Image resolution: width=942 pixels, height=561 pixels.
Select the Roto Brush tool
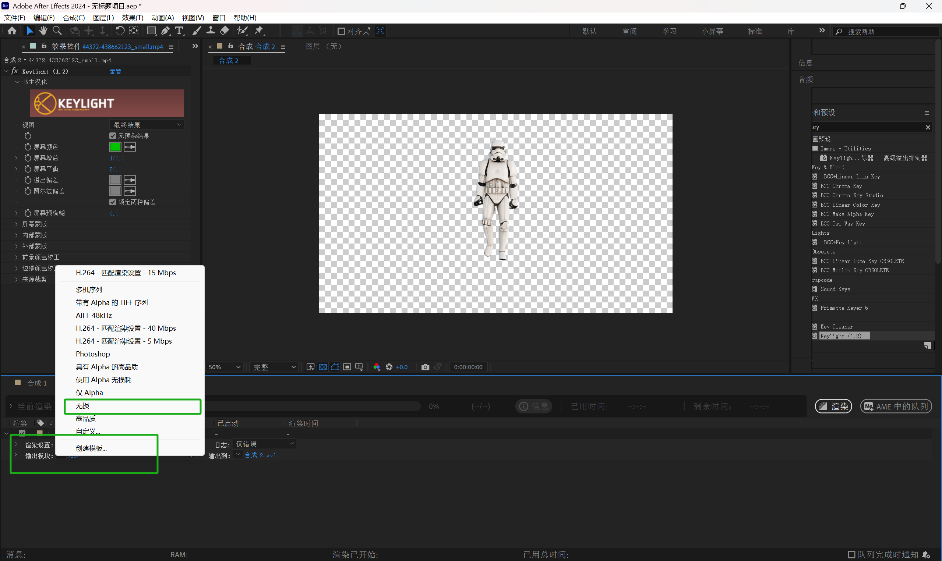point(242,31)
